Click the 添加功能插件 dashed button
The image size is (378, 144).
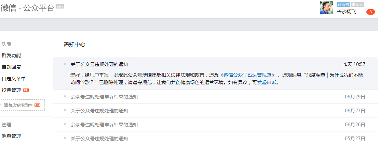(23, 105)
